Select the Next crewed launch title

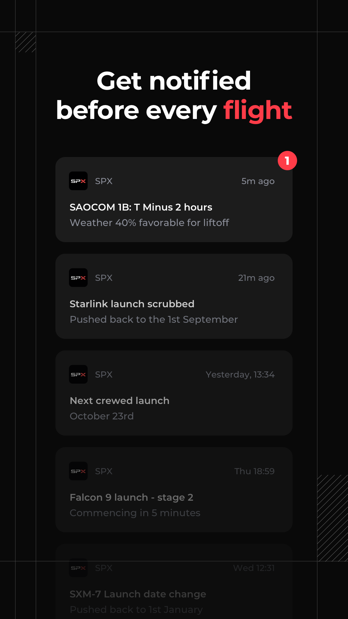120,400
